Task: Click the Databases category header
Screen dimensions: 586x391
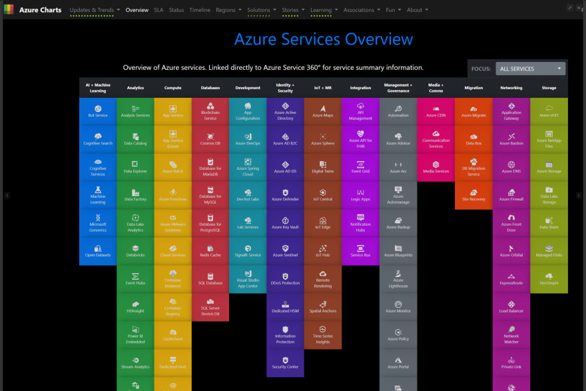Action: [210, 88]
